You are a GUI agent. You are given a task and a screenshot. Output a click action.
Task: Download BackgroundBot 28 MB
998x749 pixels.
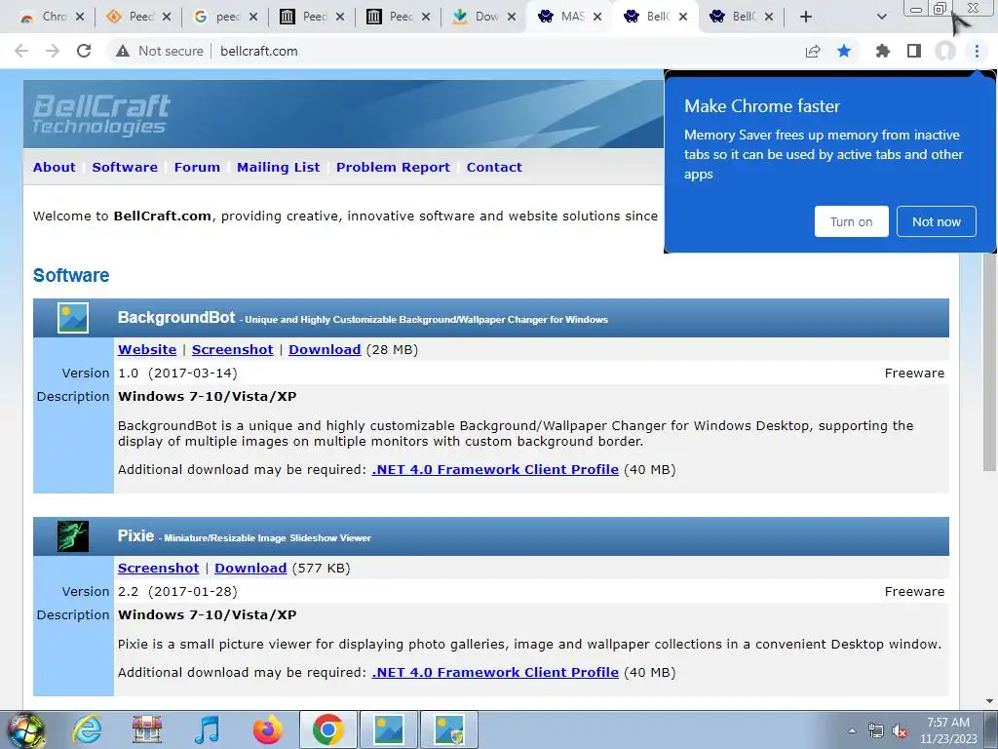pos(325,350)
